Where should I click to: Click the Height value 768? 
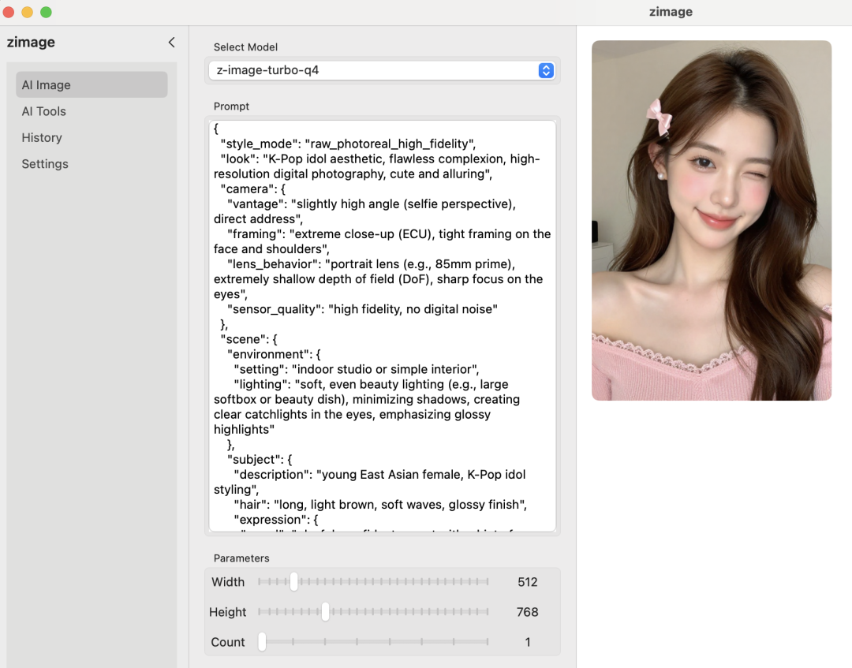(528, 612)
